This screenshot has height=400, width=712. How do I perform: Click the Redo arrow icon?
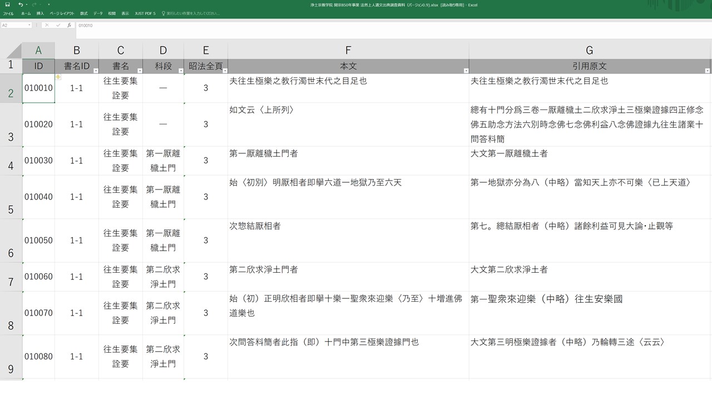coord(33,4)
